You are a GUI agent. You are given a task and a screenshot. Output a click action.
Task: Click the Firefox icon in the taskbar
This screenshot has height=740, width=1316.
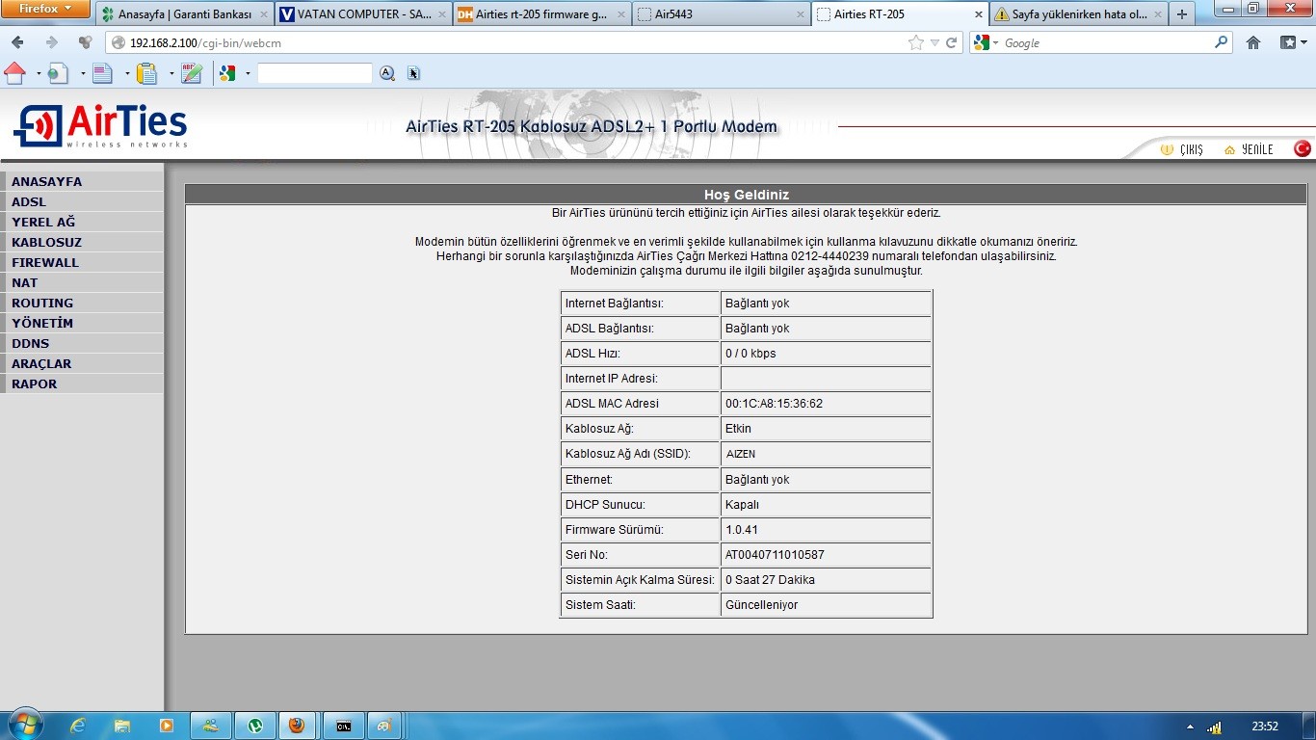tap(297, 726)
